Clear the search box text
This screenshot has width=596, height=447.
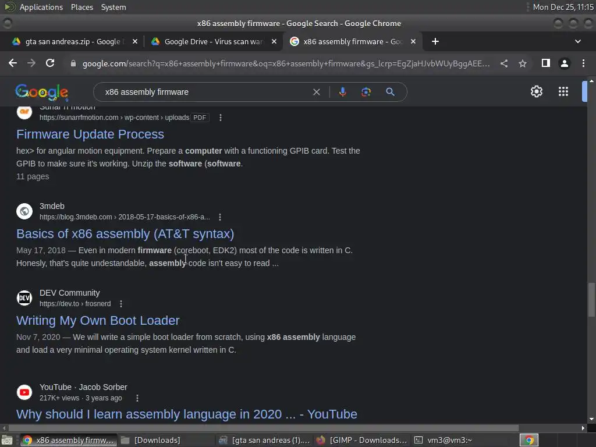(x=316, y=92)
